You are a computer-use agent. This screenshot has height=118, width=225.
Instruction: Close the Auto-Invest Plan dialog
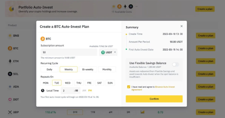point(181,26)
